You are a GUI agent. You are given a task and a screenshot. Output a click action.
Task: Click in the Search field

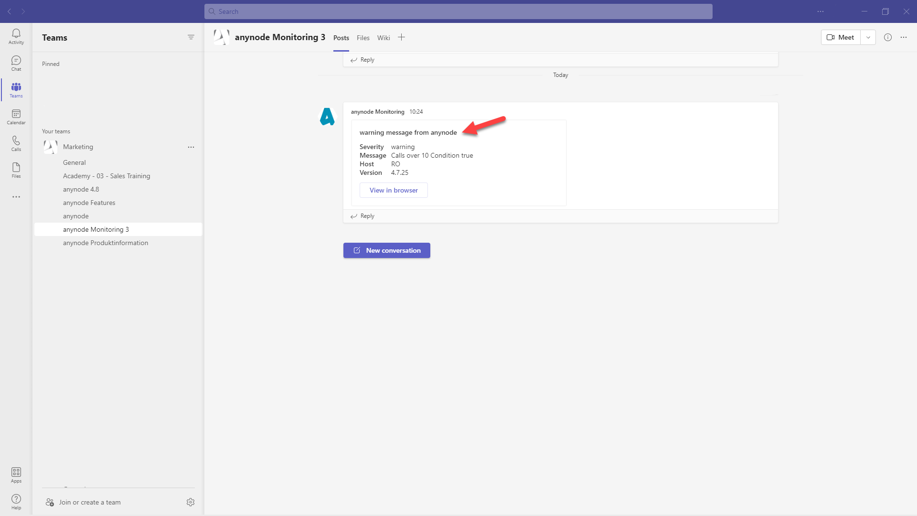coord(458,11)
